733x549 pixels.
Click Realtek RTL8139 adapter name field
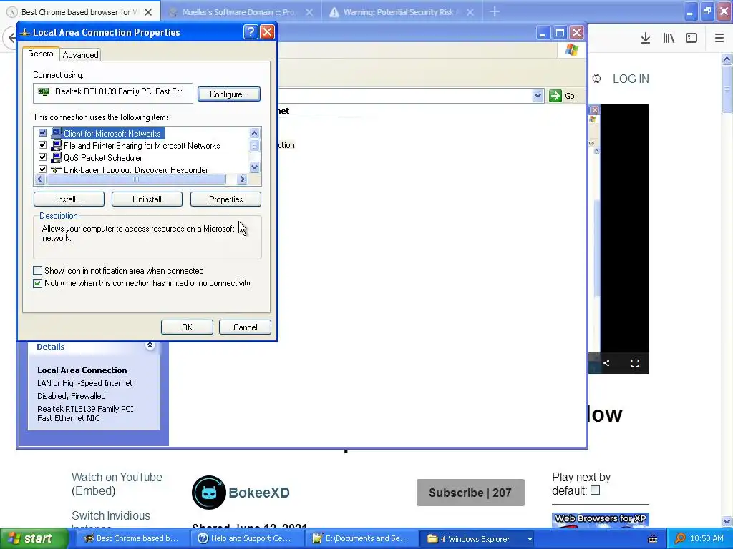pos(113,92)
